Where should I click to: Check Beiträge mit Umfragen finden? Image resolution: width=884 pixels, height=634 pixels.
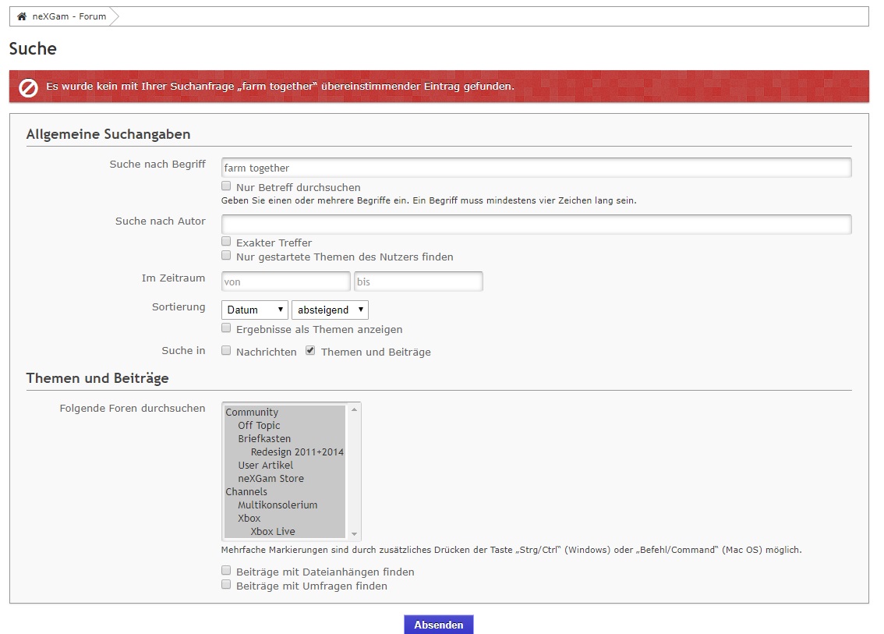pos(226,584)
